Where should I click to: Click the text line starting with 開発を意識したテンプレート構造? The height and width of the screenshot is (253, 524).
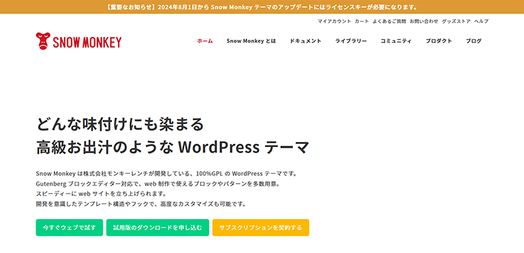[x=141, y=204]
